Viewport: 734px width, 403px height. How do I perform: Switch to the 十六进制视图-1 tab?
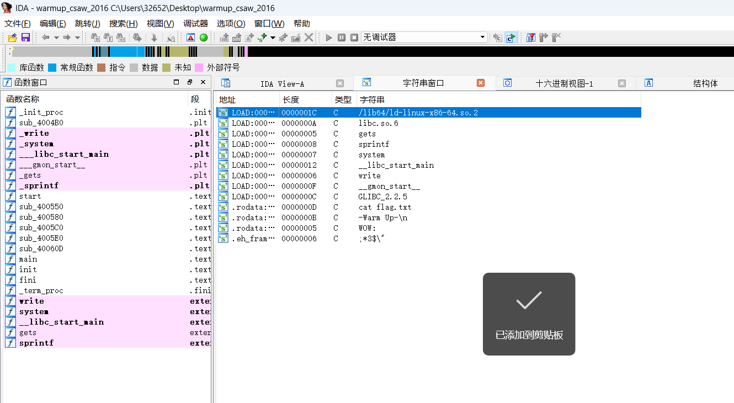(x=564, y=83)
